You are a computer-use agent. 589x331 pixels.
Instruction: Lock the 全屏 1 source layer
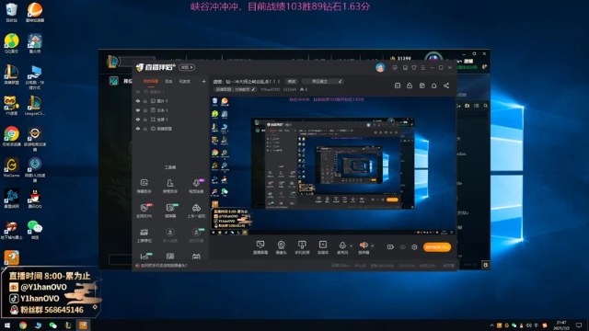[145, 120]
